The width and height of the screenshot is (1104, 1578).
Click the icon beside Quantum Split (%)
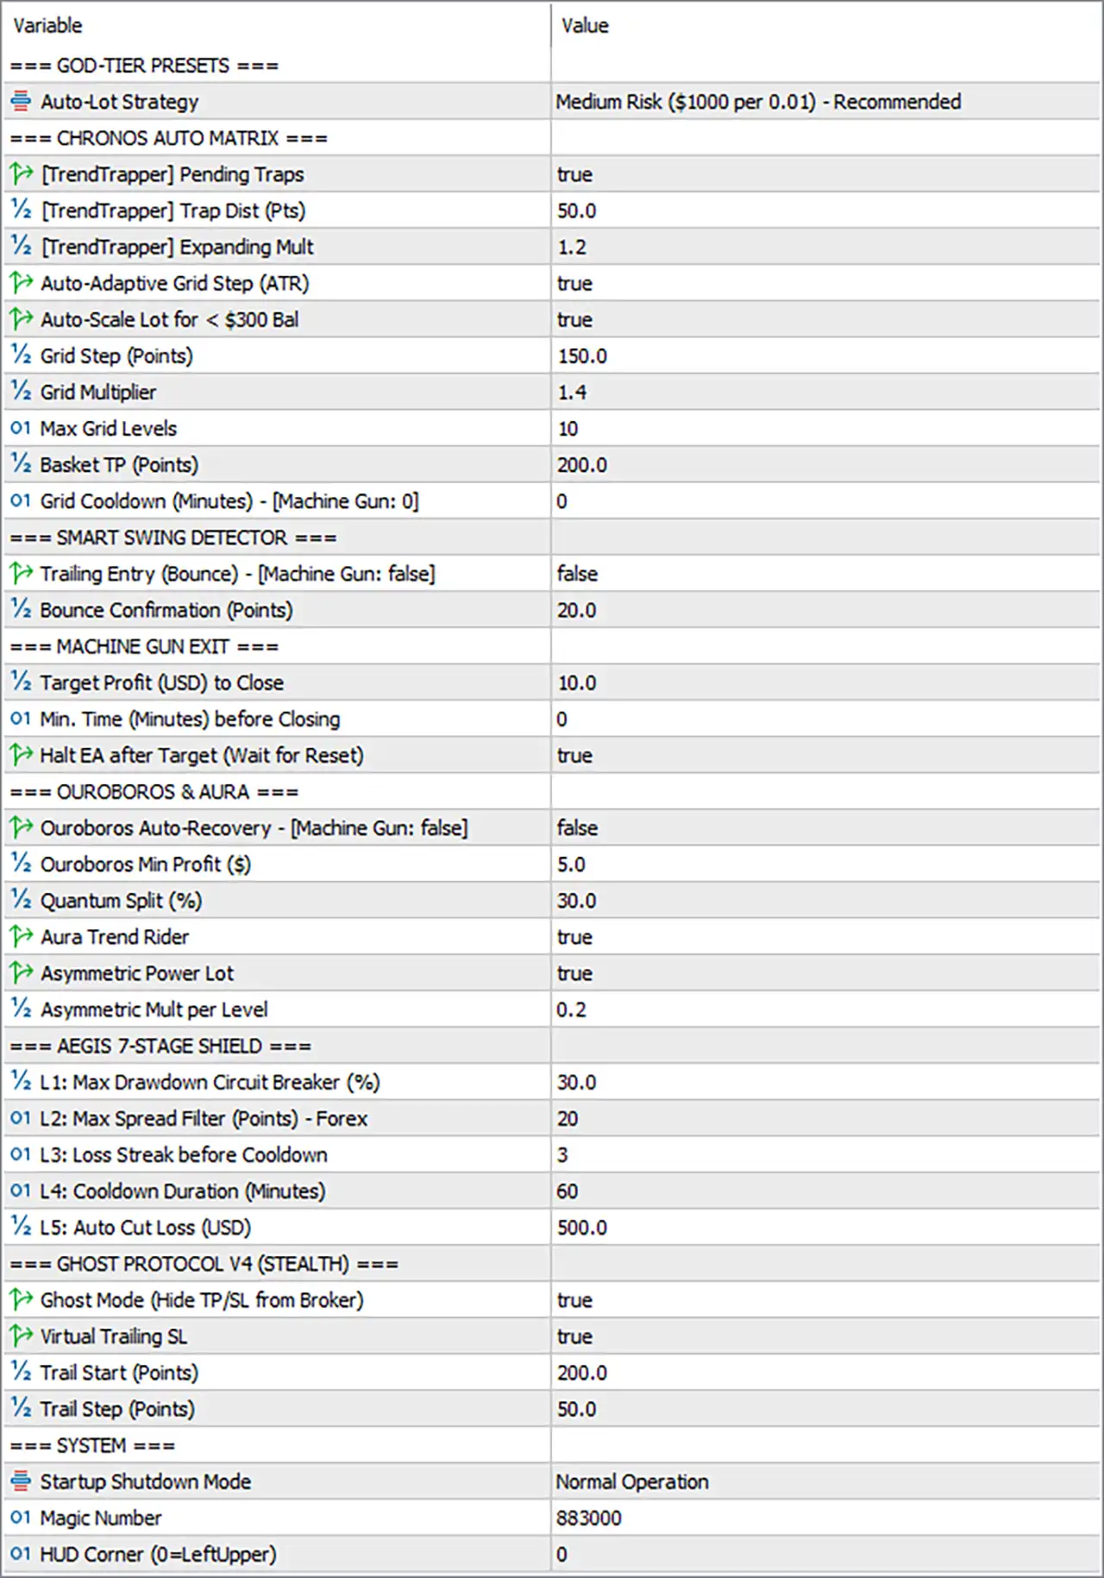point(21,900)
